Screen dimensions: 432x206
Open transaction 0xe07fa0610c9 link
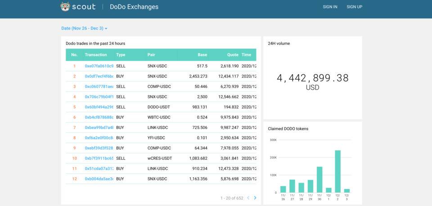click(x=99, y=66)
